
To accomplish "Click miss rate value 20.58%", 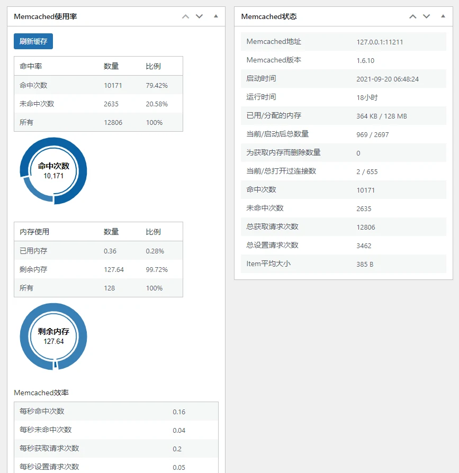I will pos(157,104).
